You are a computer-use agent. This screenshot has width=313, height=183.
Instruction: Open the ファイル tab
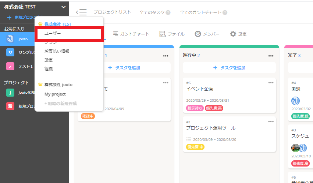tap(172, 34)
